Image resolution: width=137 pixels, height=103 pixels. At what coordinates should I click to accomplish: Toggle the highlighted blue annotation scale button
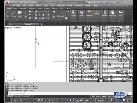tap(67, 100)
